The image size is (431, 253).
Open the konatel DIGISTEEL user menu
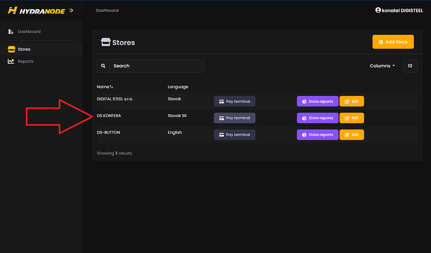(x=399, y=10)
